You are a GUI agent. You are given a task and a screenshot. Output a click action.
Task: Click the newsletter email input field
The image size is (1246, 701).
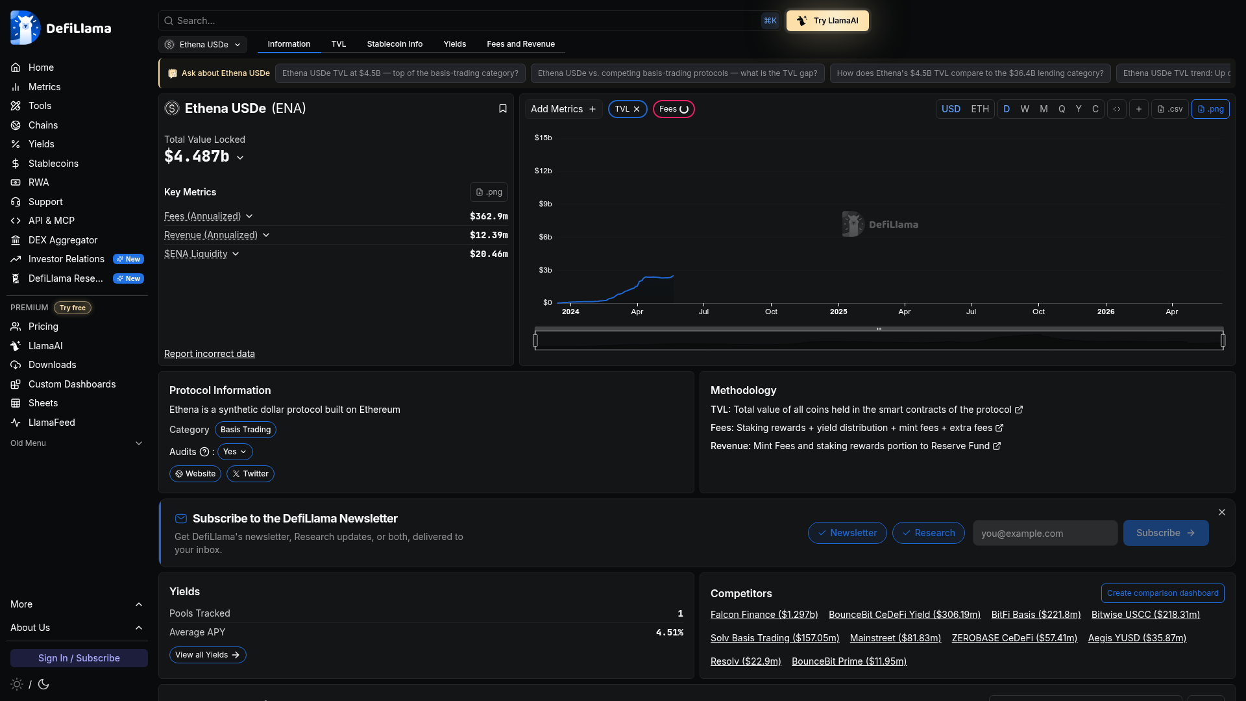1045,533
